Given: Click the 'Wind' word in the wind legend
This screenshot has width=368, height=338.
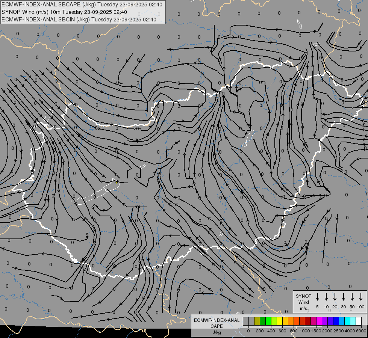Looking at the screenshot, I should 303,302.
